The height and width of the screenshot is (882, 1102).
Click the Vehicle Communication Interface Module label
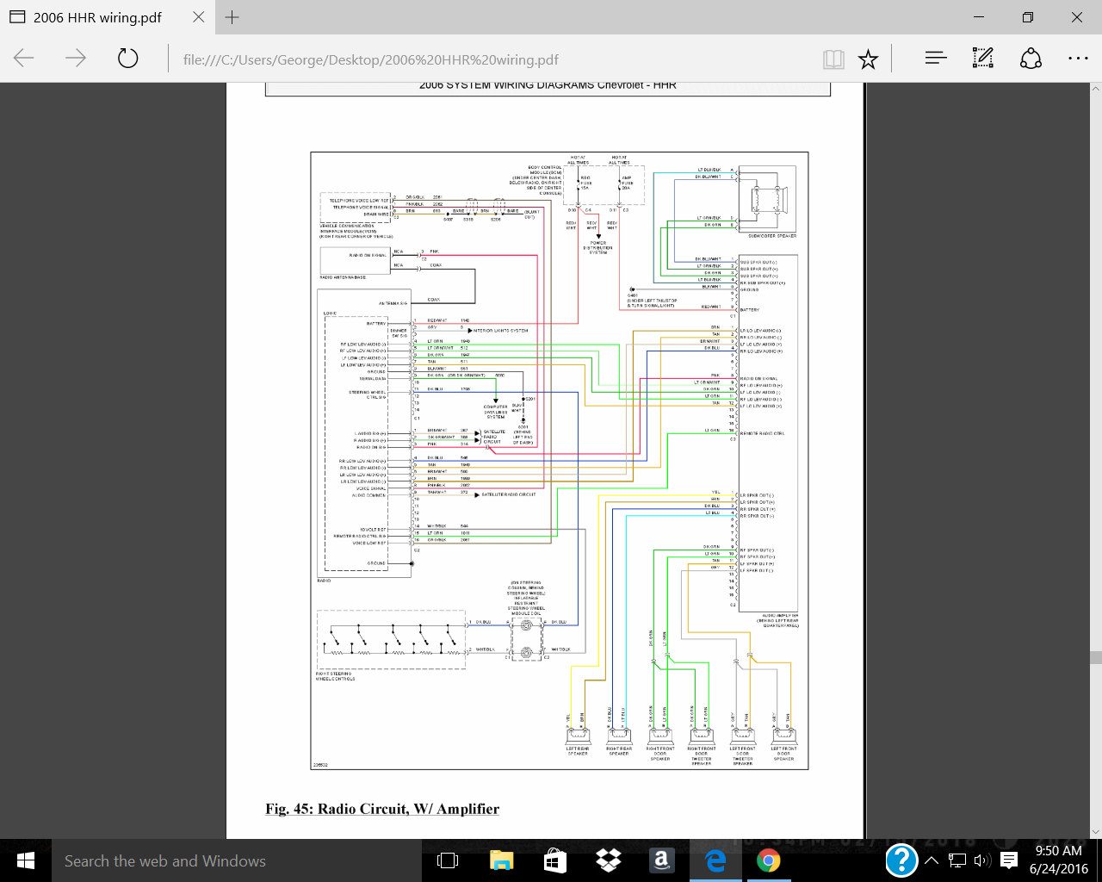[x=356, y=231]
